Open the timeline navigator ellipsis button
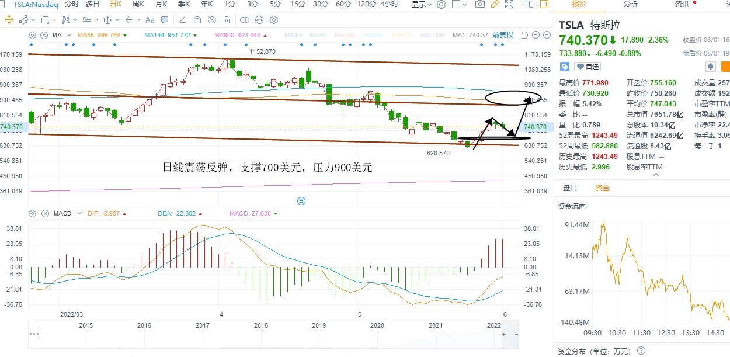 34,334
